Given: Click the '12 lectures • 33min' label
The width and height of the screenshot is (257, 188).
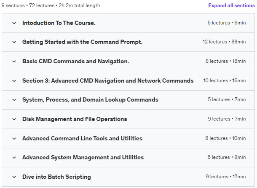Looking at the screenshot, I should (224, 42).
